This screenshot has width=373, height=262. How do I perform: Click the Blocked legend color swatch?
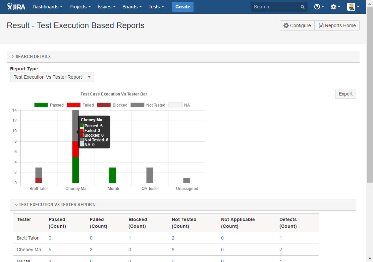point(104,105)
